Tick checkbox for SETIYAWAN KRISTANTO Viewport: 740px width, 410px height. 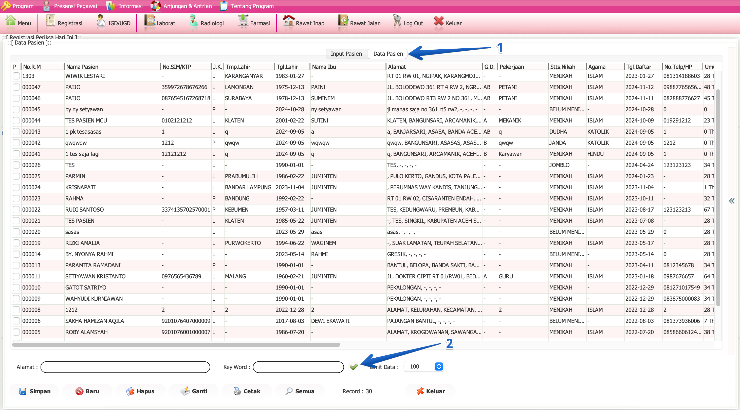point(16,276)
